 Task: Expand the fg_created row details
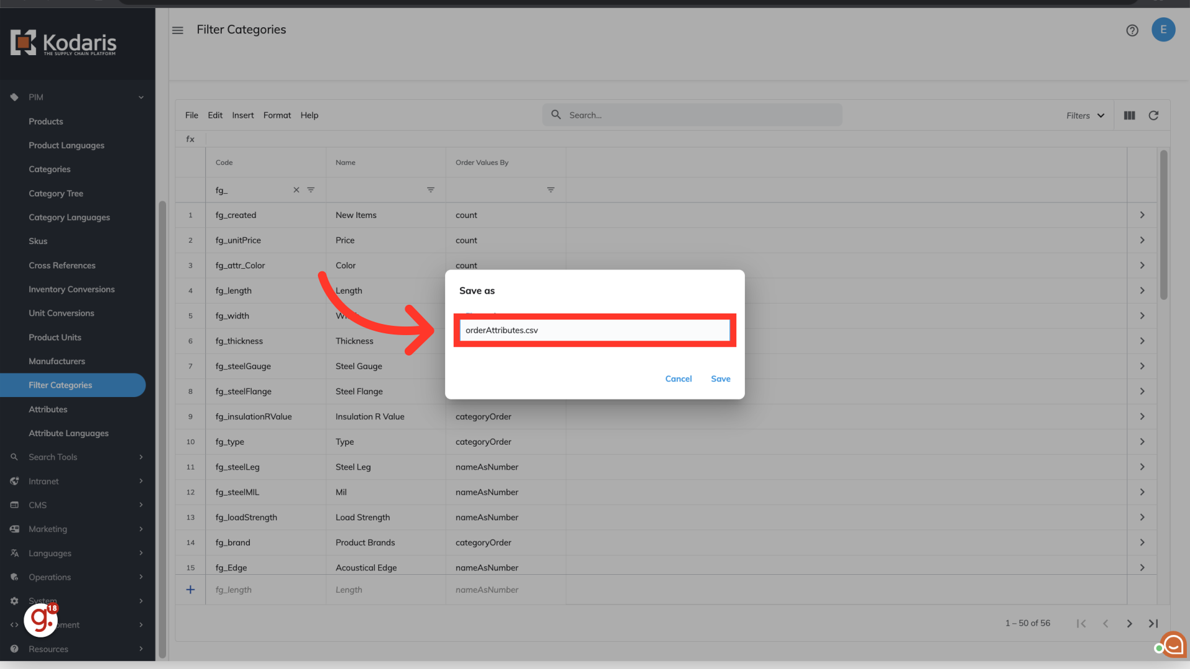pyautogui.click(x=1142, y=215)
